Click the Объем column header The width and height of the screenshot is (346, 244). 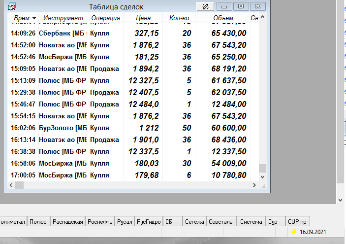(223, 18)
